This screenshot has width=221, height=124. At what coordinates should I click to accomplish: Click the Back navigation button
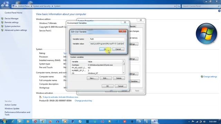click(3, 6)
